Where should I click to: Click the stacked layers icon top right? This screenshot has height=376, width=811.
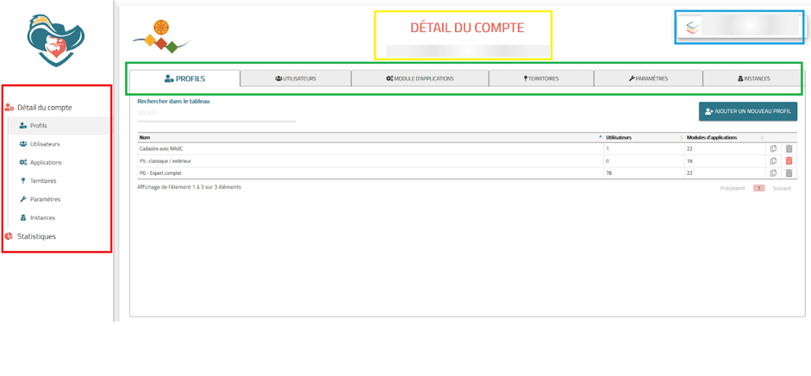coord(691,28)
